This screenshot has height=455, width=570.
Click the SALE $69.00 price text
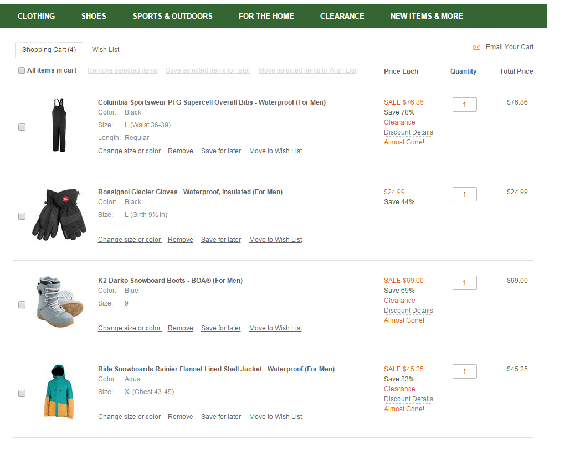[403, 281]
